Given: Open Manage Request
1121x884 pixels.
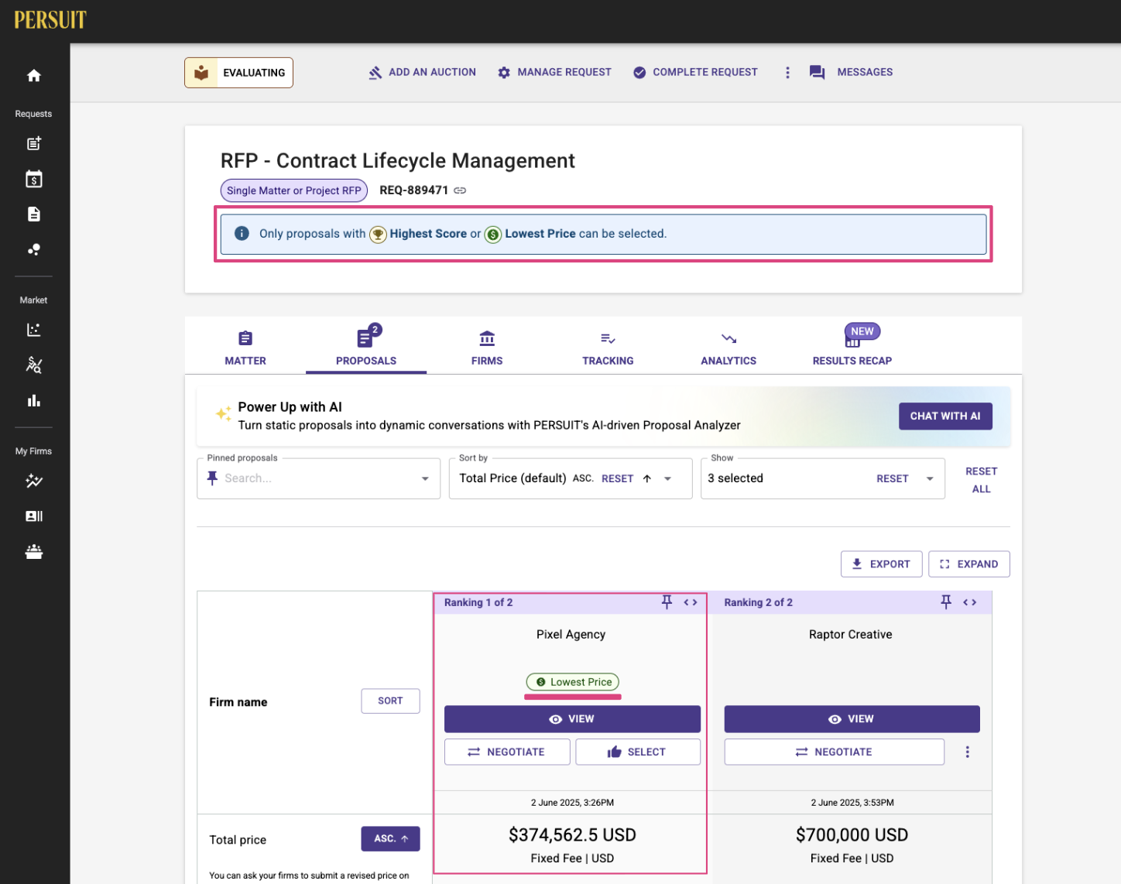Looking at the screenshot, I should [554, 72].
